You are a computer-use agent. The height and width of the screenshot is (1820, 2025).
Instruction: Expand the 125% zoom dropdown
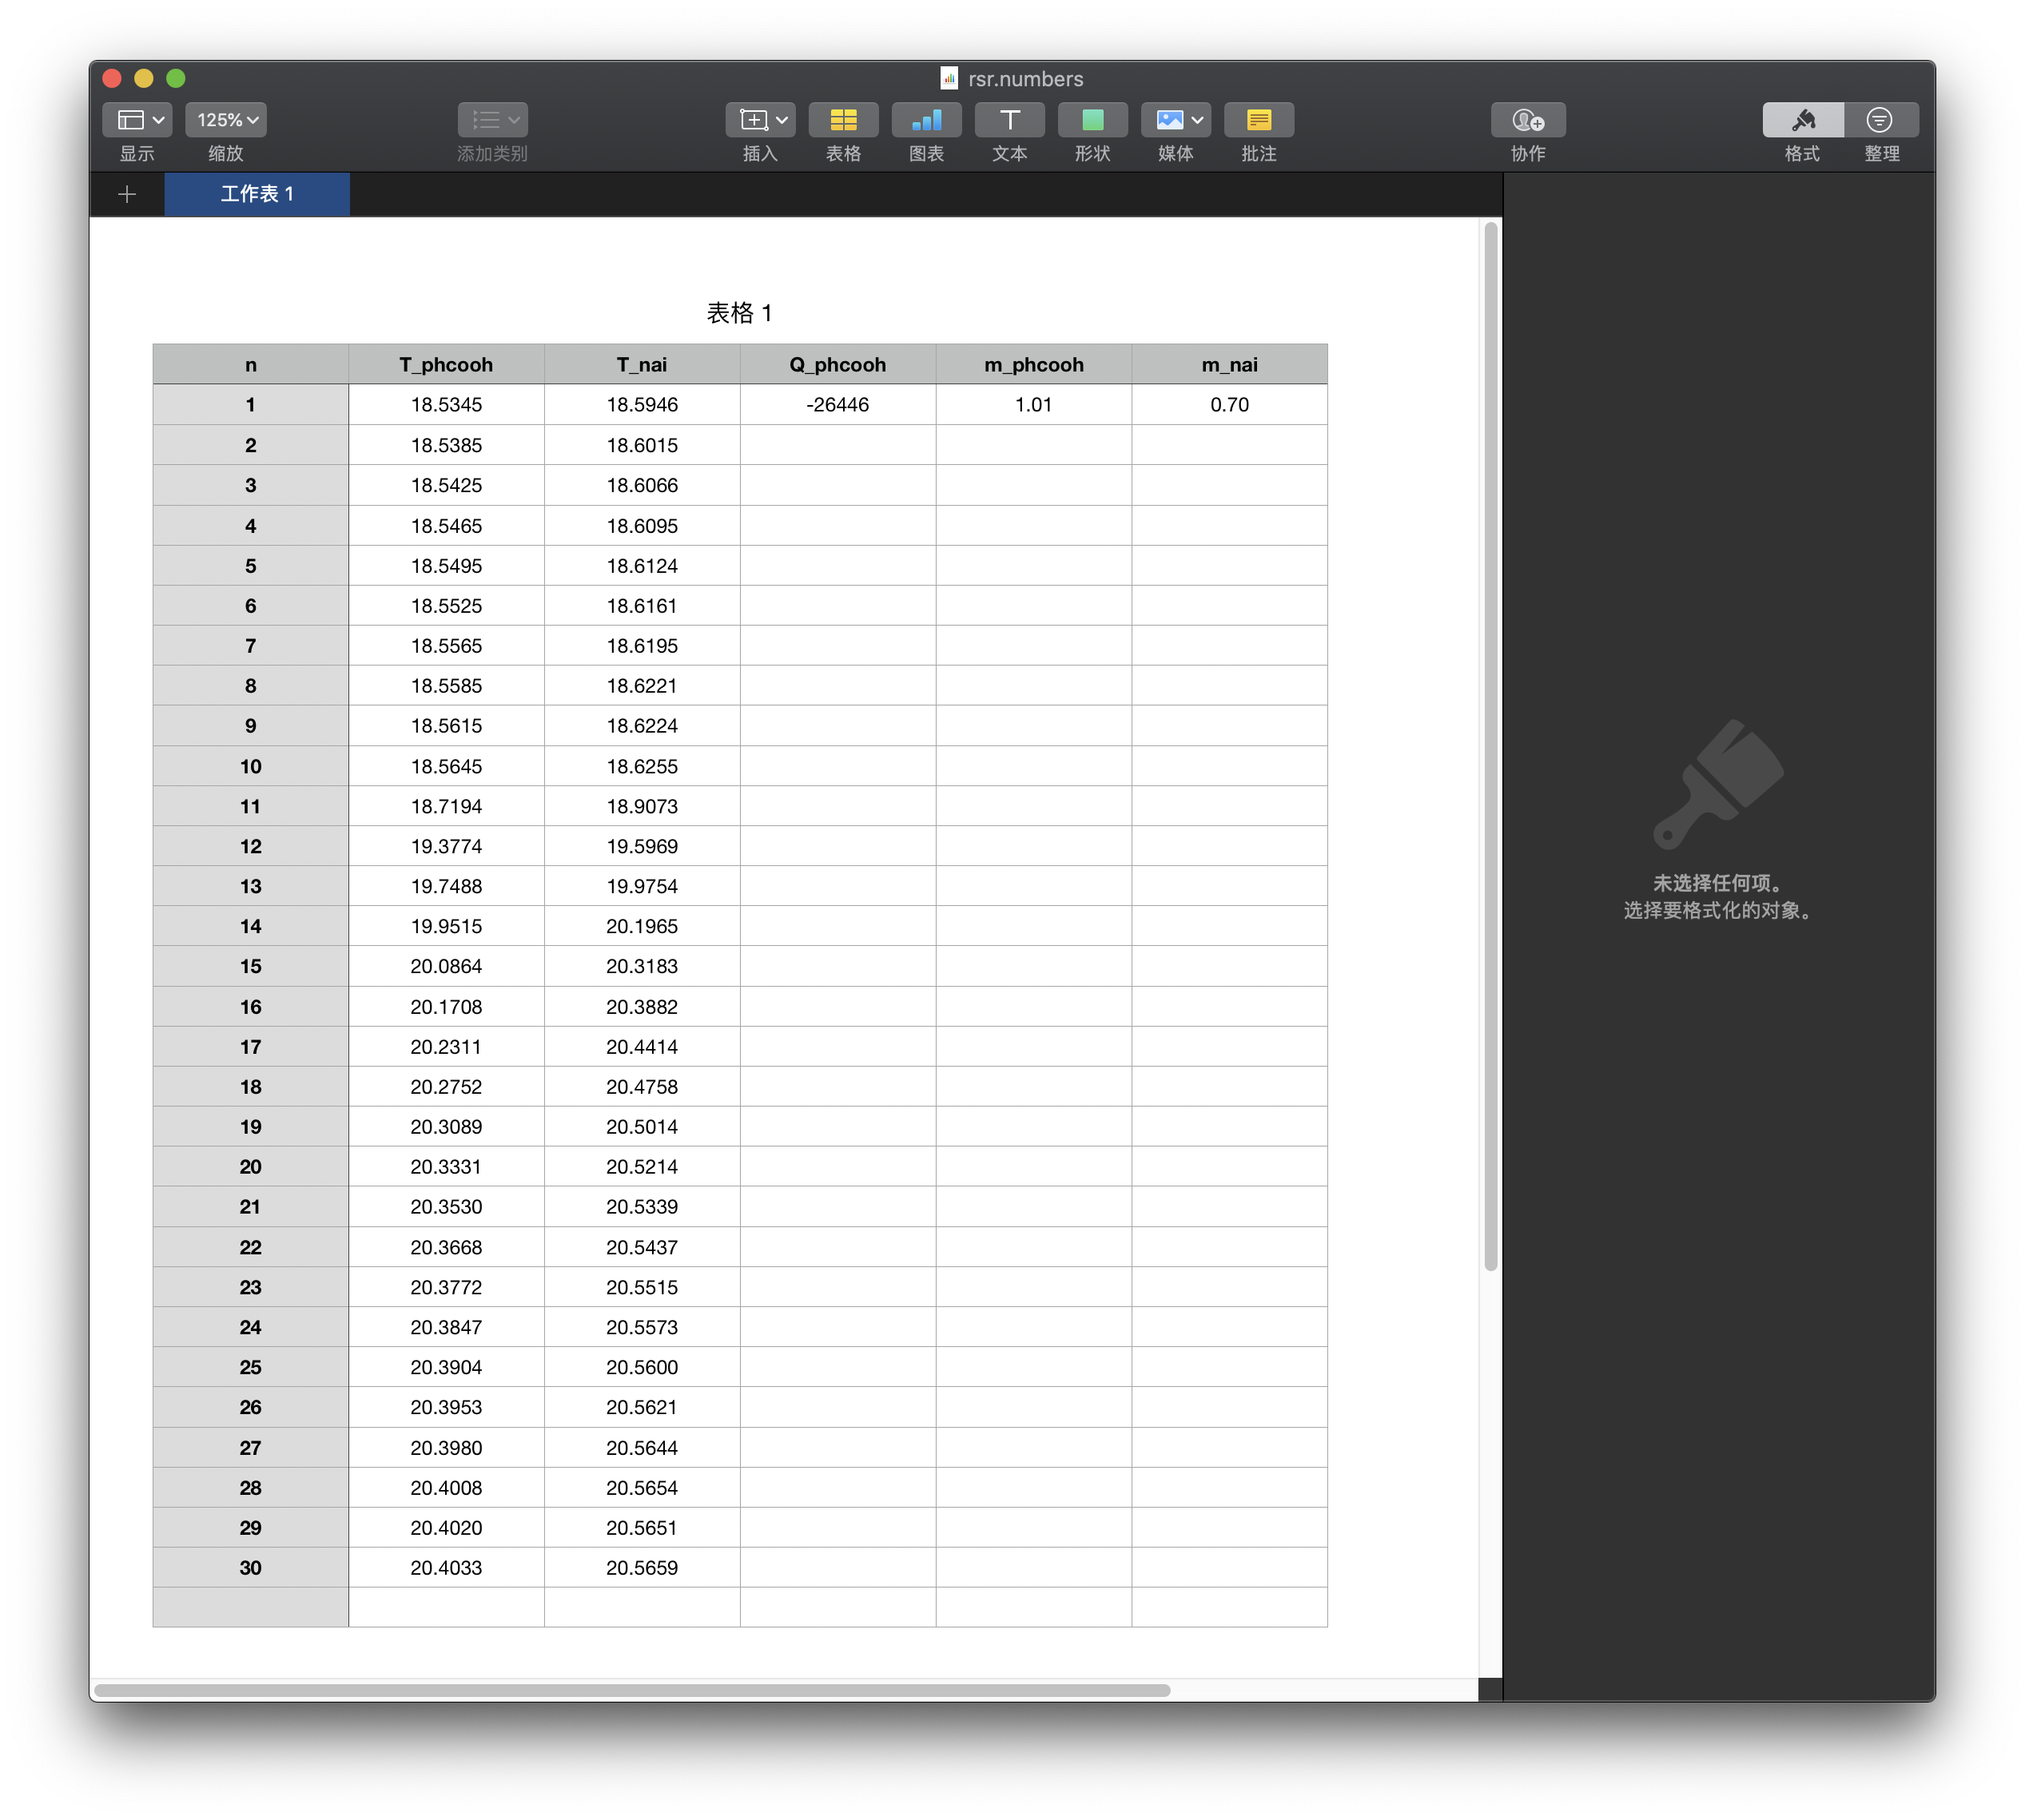226,120
